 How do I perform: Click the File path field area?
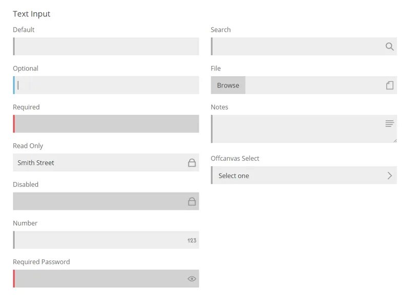click(x=313, y=85)
